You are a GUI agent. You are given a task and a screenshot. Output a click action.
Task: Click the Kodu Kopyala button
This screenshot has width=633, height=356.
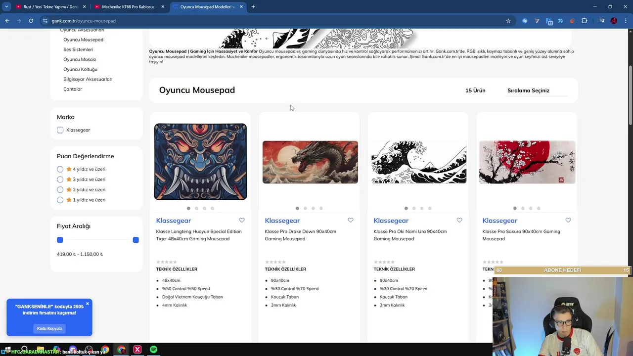click(49, 328)
